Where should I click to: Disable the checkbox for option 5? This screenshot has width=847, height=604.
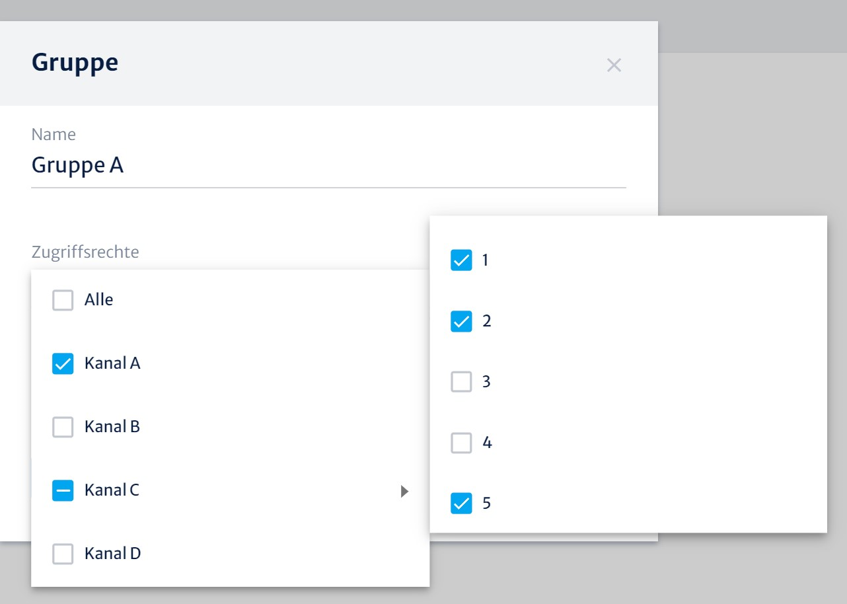pyautogui.click(x=461, y=504)
